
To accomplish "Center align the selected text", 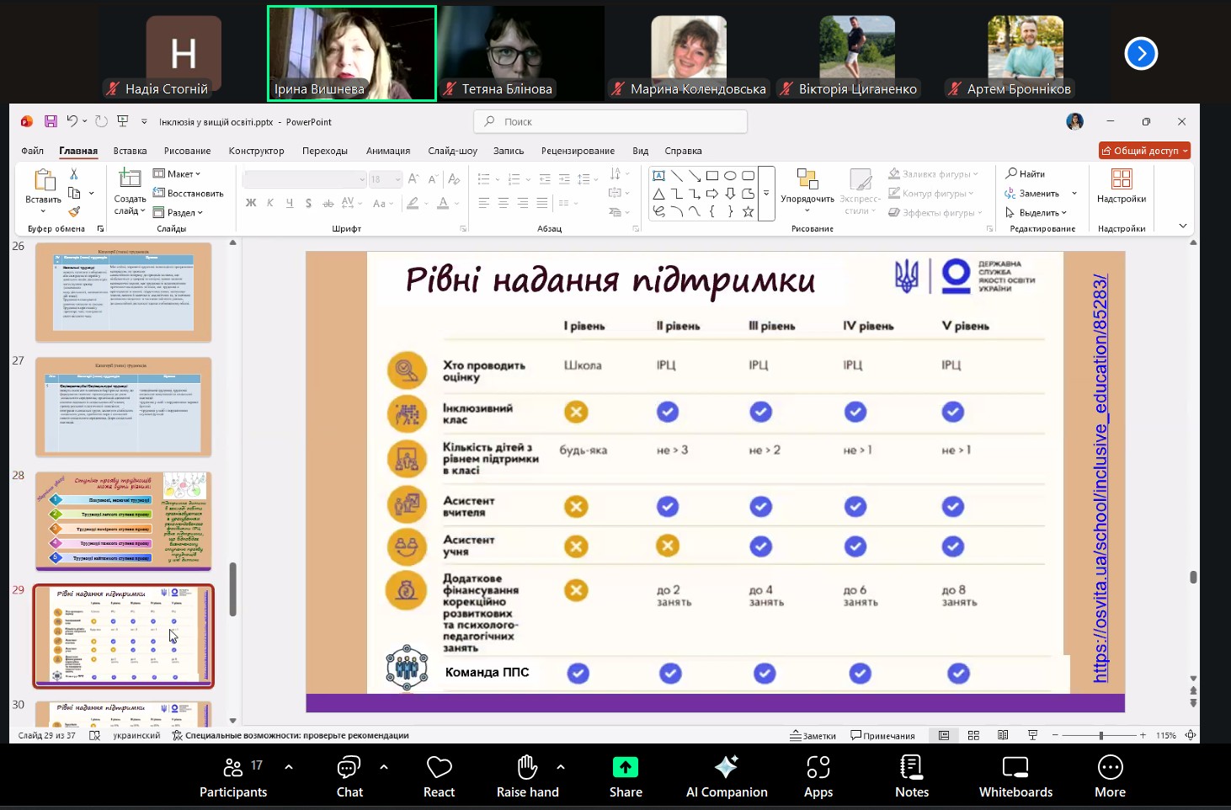I will tap(503, 201).
